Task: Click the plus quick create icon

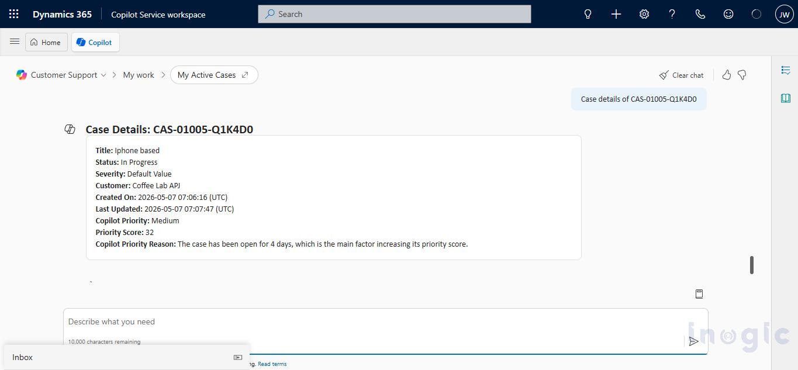Action: [616, 14]
